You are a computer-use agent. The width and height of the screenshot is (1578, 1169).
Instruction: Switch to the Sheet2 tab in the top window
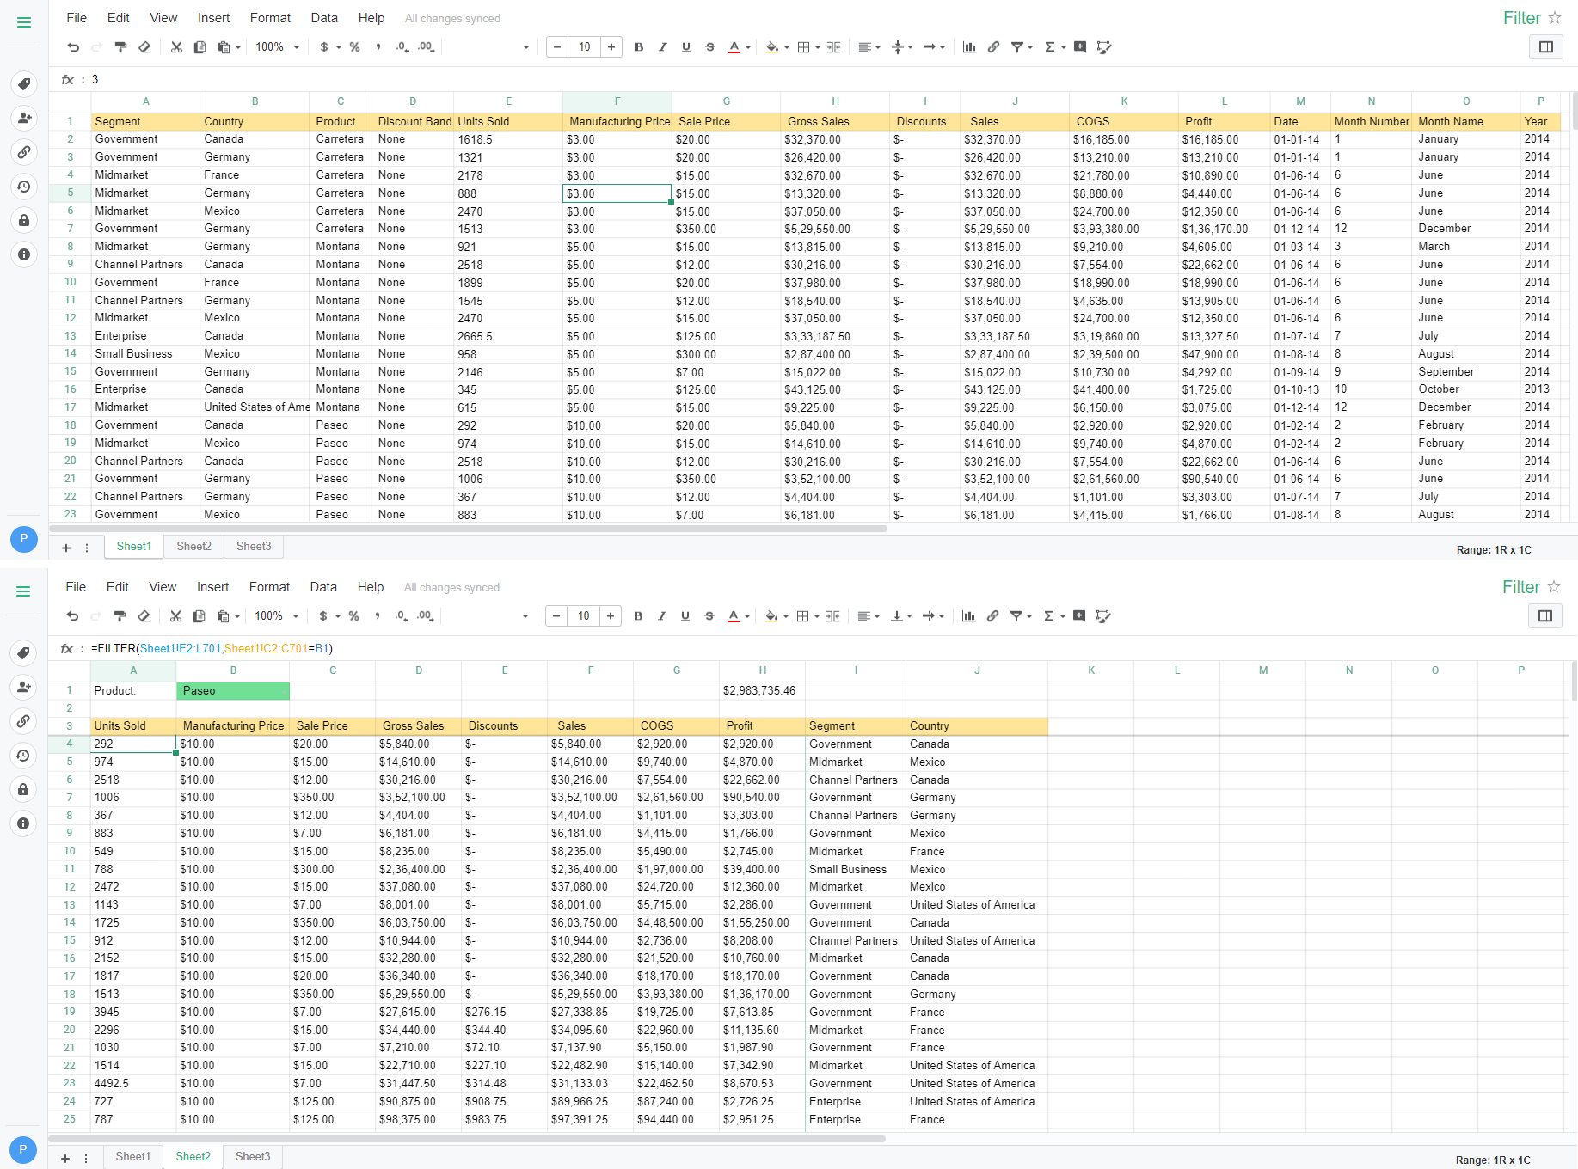[x=193, y=547]
